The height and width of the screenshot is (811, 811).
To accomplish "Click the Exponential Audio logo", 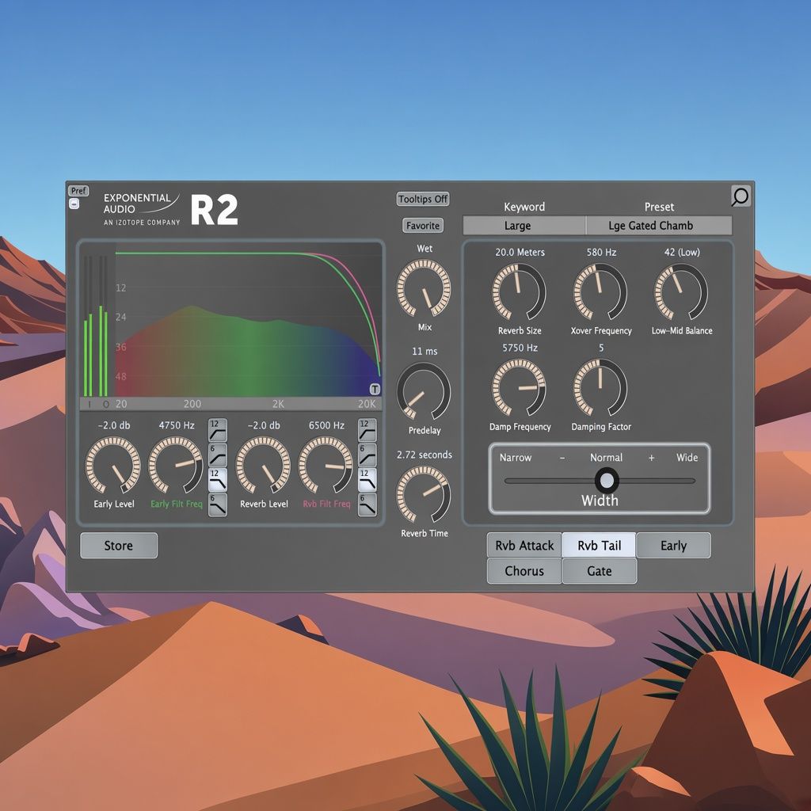I will (x=142, y=209).
